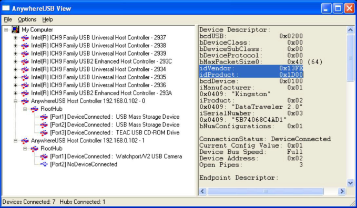Click the USB icon beside controller 2937
Screen dimensions: 357x208
tap(25, 37)
